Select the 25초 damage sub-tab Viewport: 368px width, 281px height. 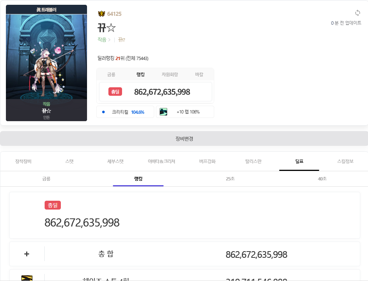pyautogui.click(x=230, y=179)
